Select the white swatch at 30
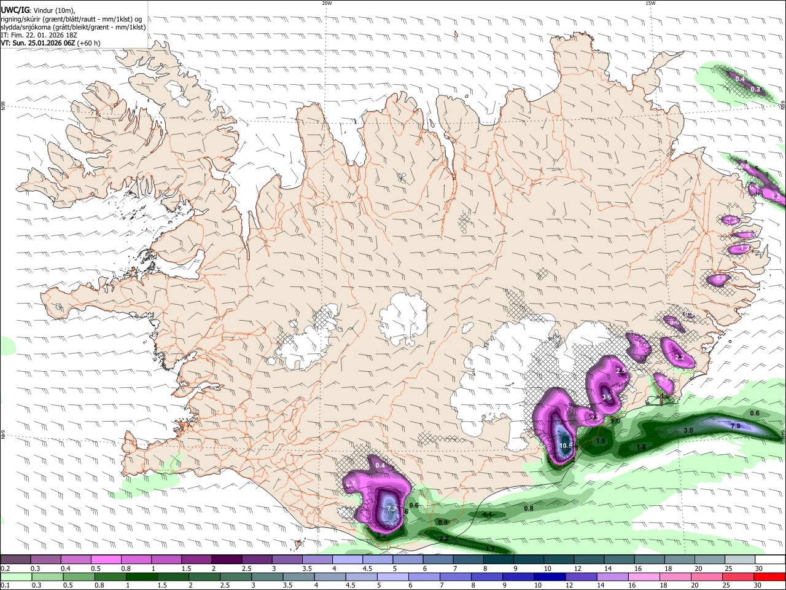 771,559
